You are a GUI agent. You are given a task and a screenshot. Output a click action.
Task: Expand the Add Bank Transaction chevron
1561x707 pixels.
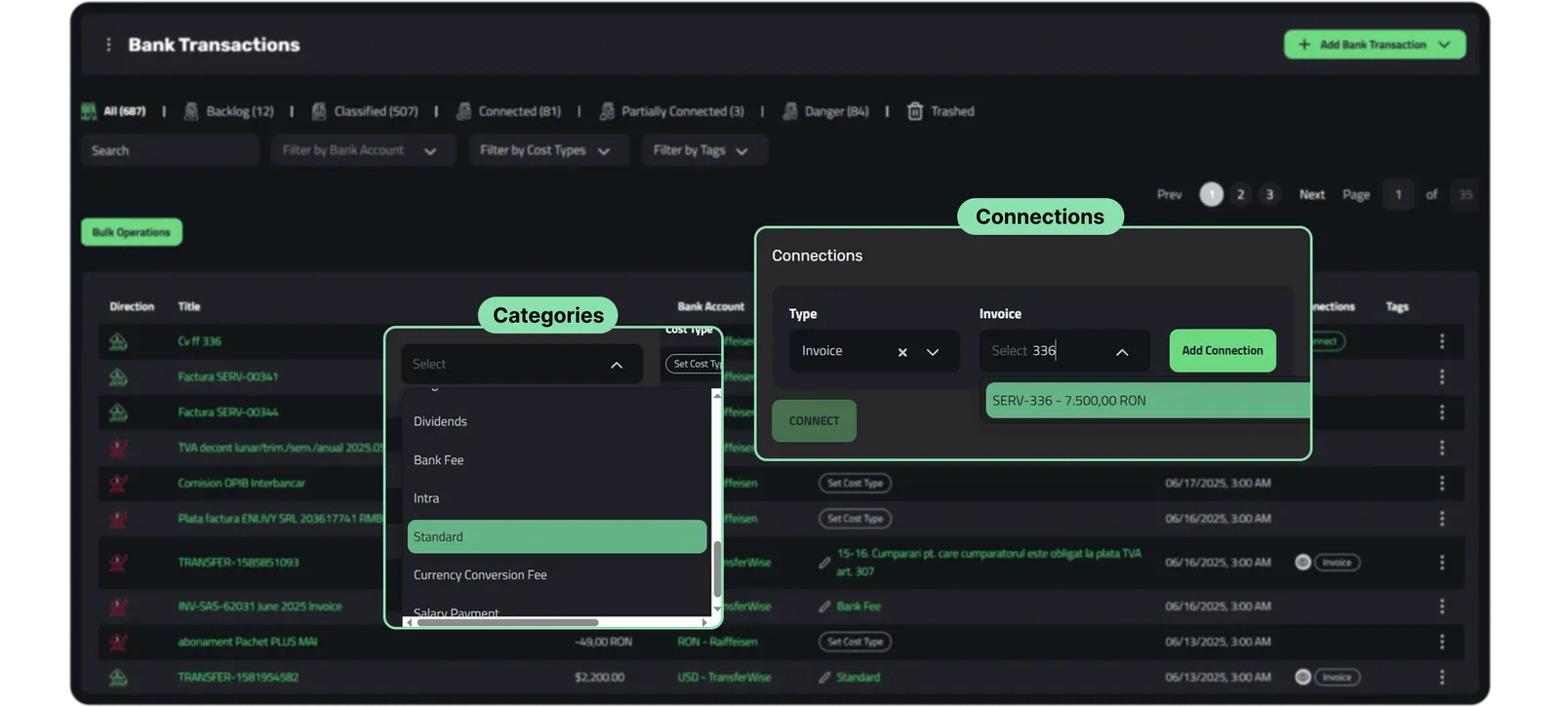(1445, 45)
